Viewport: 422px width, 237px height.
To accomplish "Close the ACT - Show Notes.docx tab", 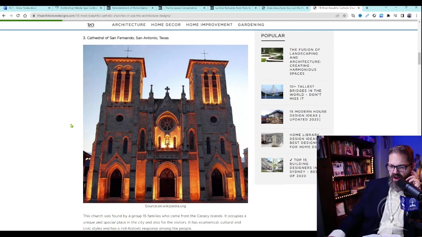I will pos(49,8).
